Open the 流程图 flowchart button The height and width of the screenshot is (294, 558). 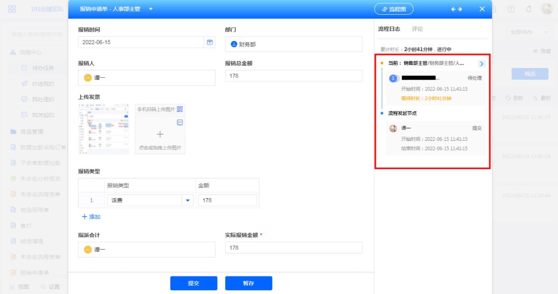pyautogui.click(x=394, y=9)
